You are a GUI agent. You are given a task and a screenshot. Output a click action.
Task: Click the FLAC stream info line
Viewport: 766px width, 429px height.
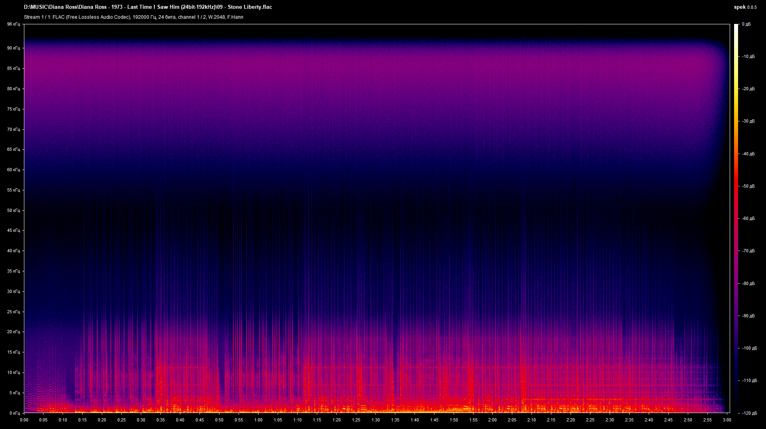(133, 17)
